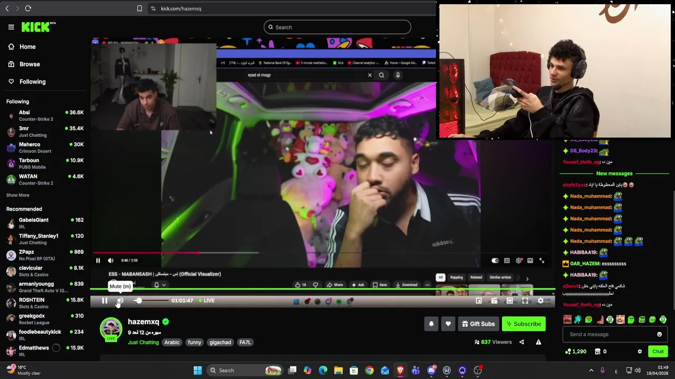This screenshot has width=675, height=379.
Task: Open emoji picker in chat input
Action: (x=659, y=334)
